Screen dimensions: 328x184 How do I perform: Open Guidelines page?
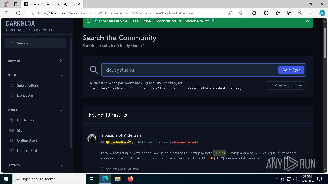pyautogui.click(x=25, y=120)
